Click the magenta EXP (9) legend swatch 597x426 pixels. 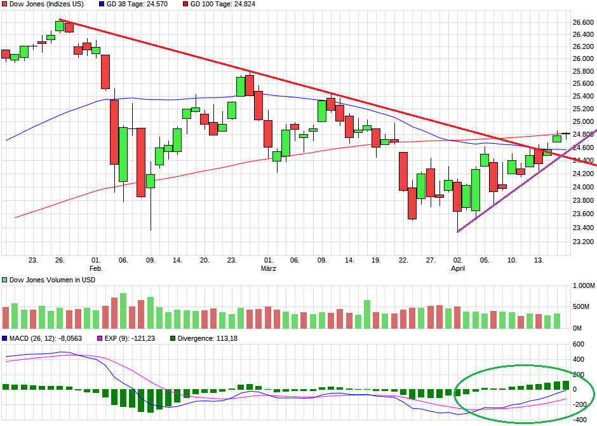click(x=100, y=338)
